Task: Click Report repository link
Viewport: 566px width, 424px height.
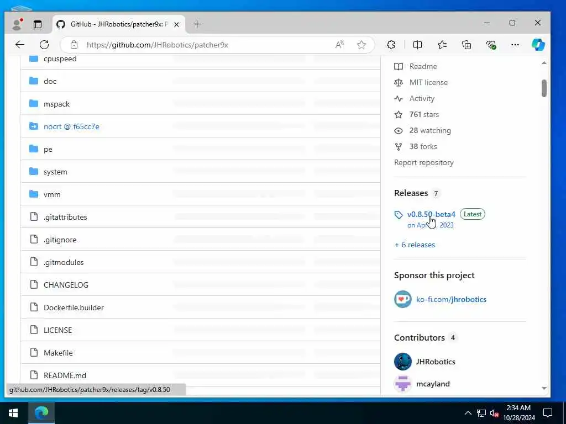Action: coord(424,163)
